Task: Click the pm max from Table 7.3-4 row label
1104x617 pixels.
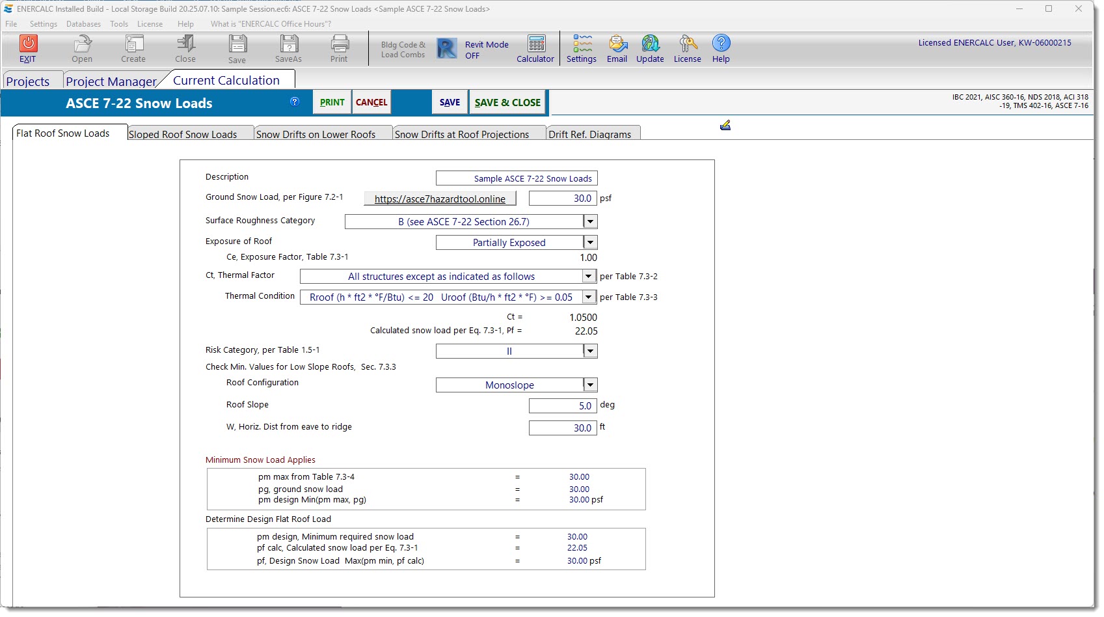Action: 306,477
